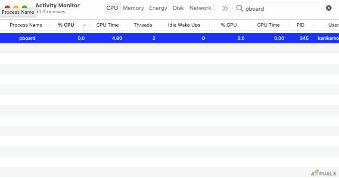This screenshot has width=339, height=178.
Task: Open the Disk tab
Action: click(178, 8)
